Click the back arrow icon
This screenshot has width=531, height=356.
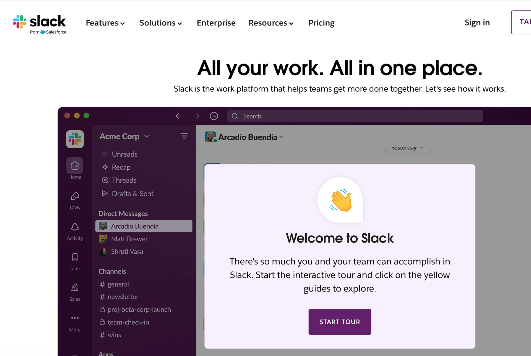click(179, 116)
